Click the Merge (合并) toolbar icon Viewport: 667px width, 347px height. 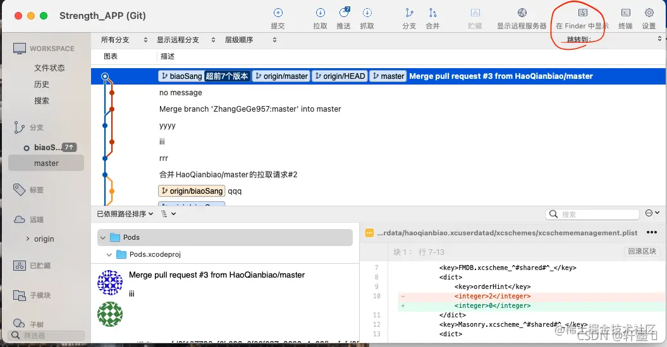tap(432, 13)
